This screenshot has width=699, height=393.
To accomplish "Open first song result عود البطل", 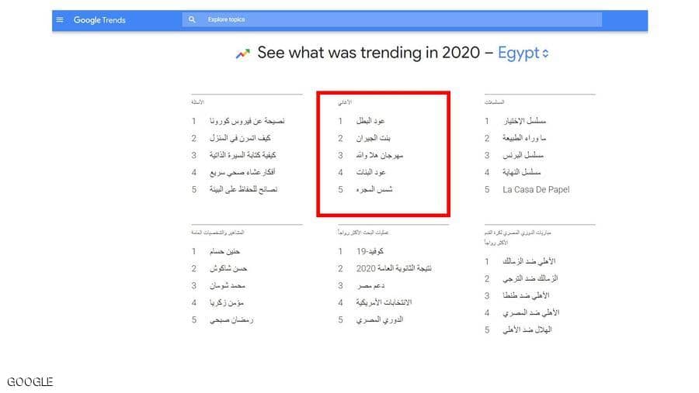I will (370, 121).
